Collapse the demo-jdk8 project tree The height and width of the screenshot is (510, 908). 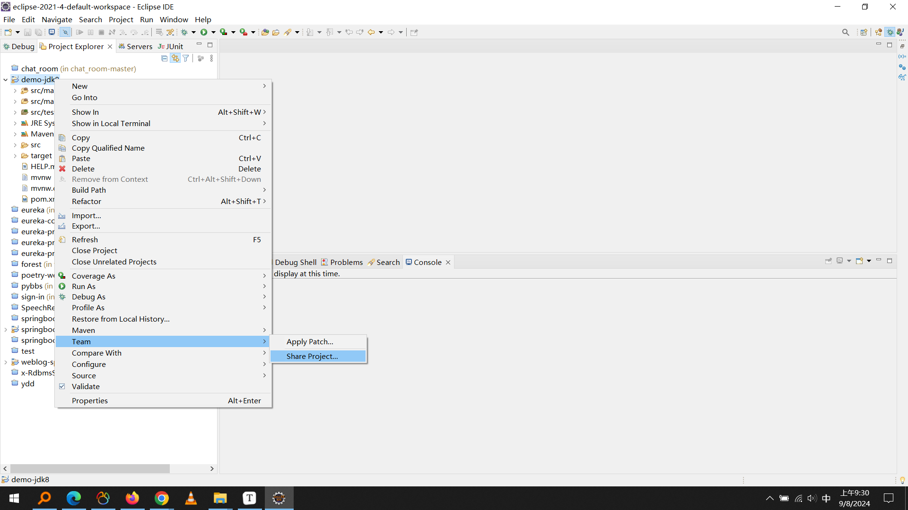click(x=5, y=79)
